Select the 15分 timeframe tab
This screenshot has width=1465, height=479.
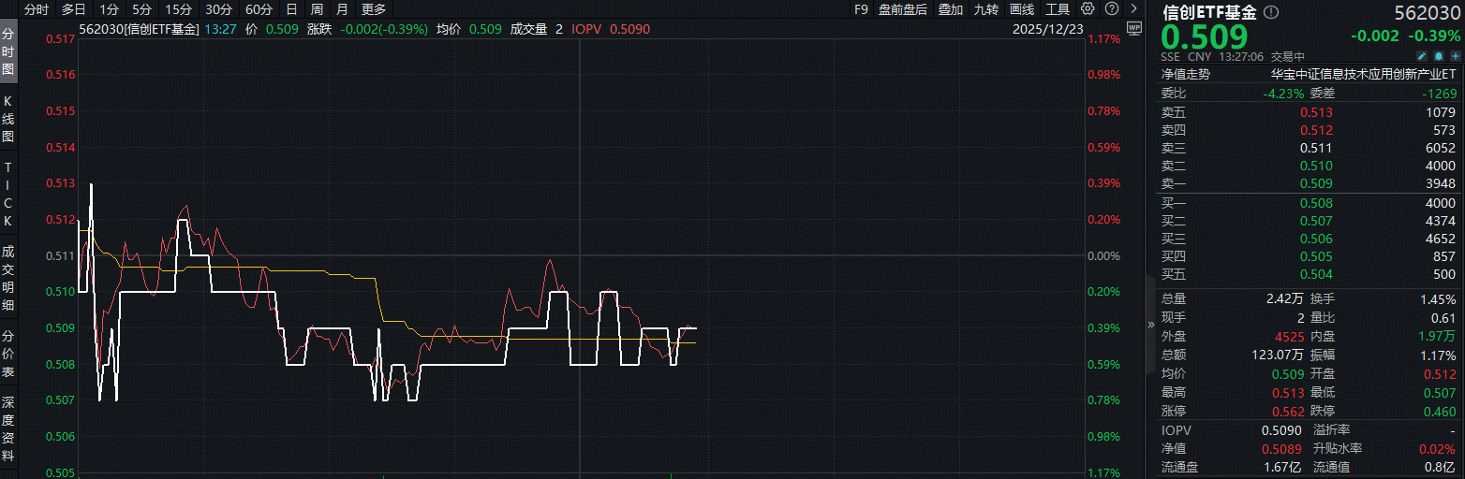[x=178, y=9]
